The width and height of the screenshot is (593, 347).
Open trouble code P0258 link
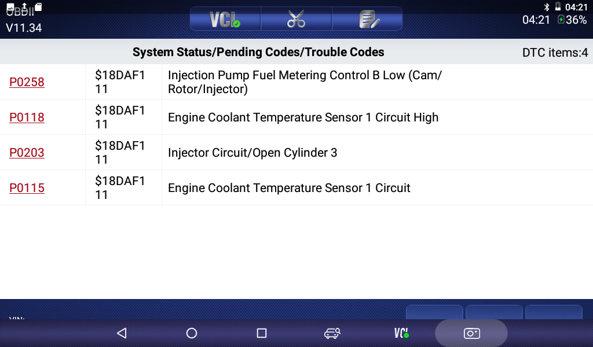point(27,82)
